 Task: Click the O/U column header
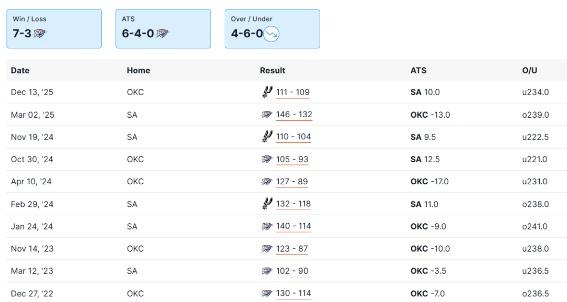click(530, 70)
